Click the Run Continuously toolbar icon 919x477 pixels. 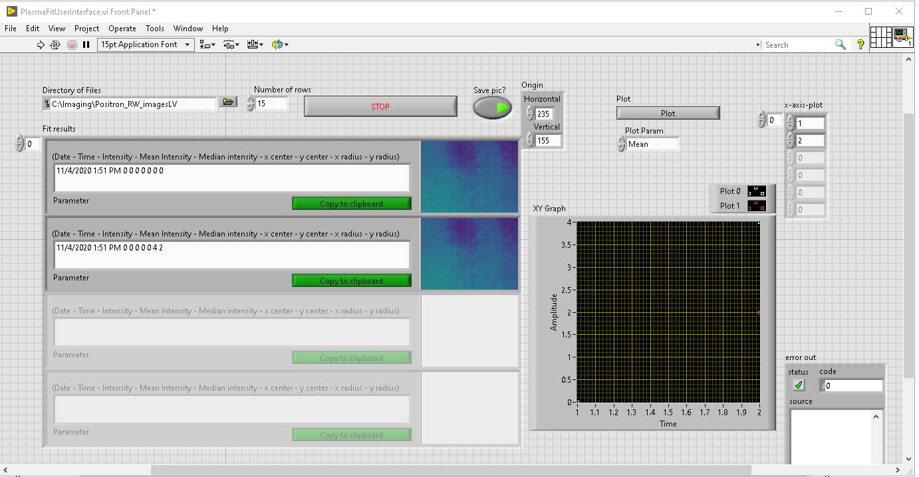(x=55, y=45)
